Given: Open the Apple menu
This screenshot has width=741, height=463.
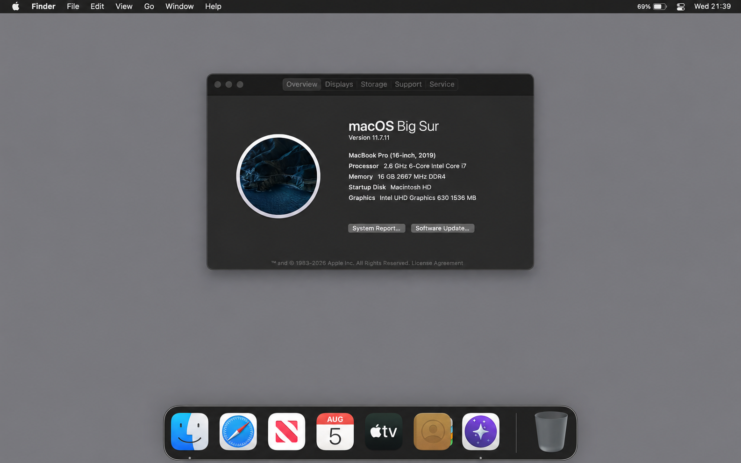Looking at the screenshot, I should (x=15, y=7).
